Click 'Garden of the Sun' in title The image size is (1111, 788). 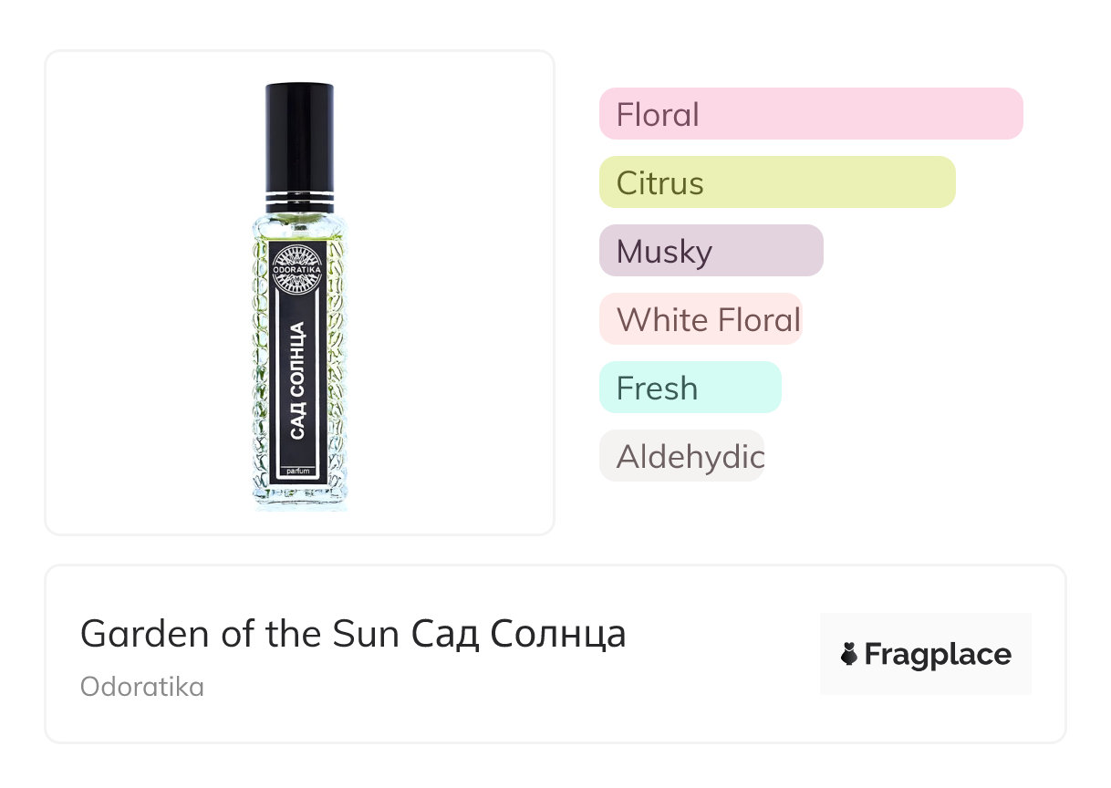coord(240,633)
